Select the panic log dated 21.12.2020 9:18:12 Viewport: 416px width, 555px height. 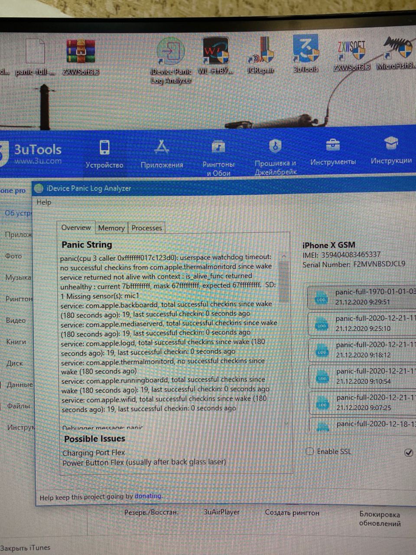(x=362, y=350)
